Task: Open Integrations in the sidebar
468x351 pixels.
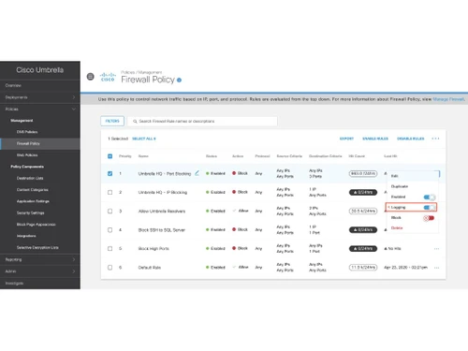Action: [26, 236]
